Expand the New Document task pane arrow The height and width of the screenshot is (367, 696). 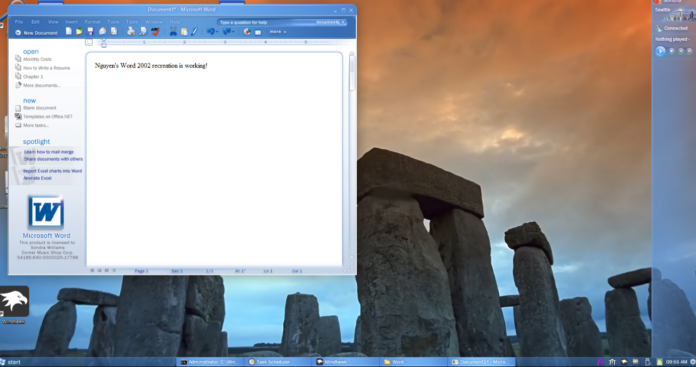click(x=18, y=33)
